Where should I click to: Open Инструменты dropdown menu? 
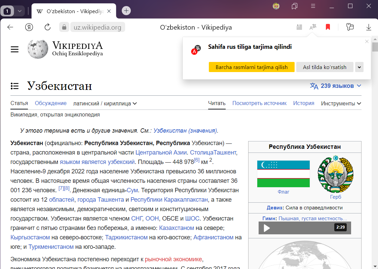[x=341, y=103]
